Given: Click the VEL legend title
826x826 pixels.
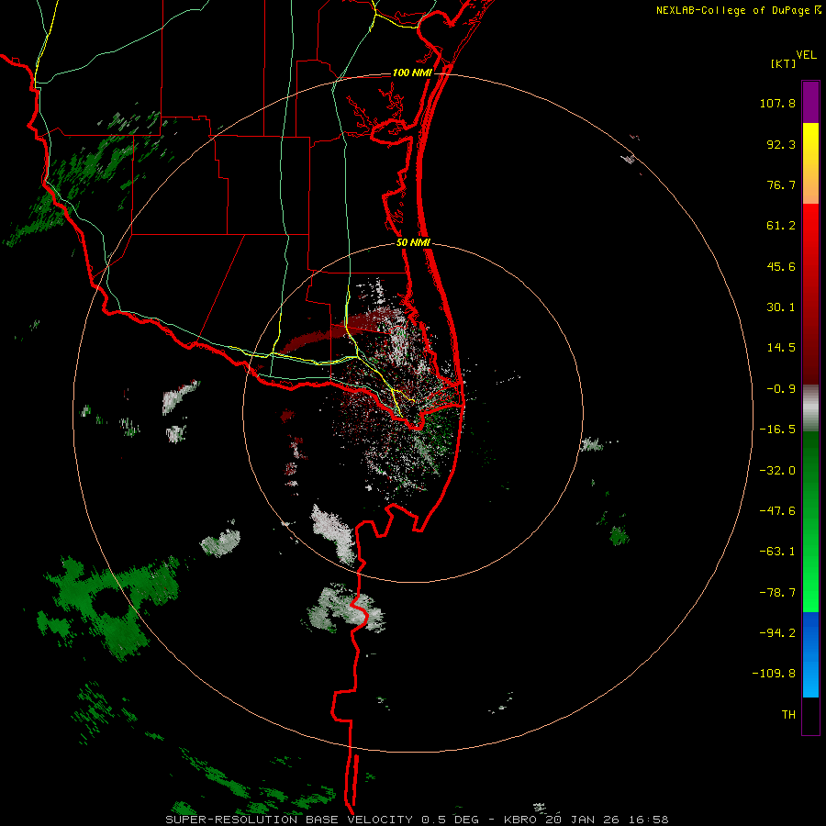Looking at the screenshot, I should pos(806,55).
